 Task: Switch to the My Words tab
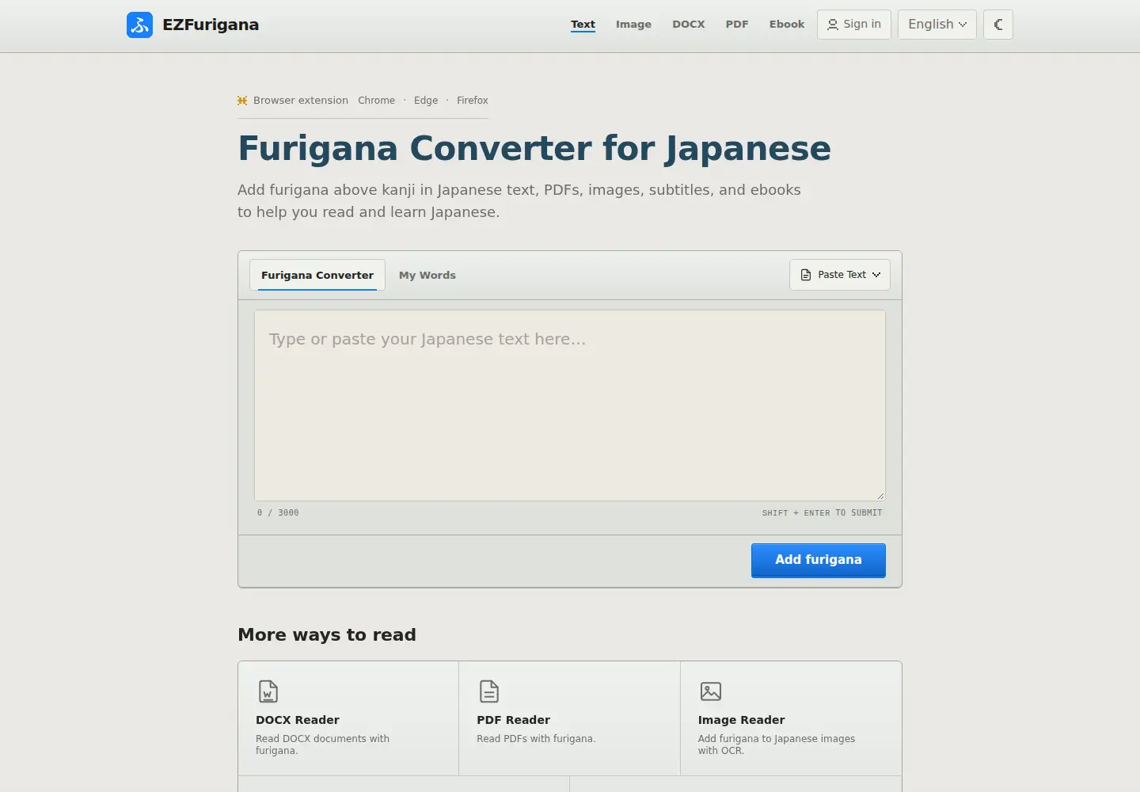pyautogui.click(x=427, y=276)
